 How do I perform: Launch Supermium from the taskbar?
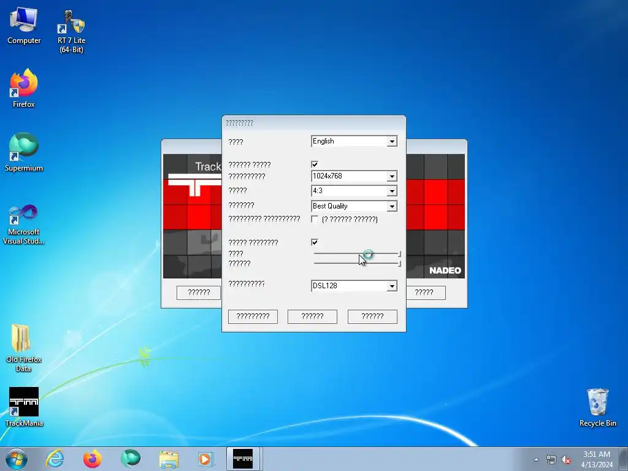pyautogui.click(x=131, y=459)
